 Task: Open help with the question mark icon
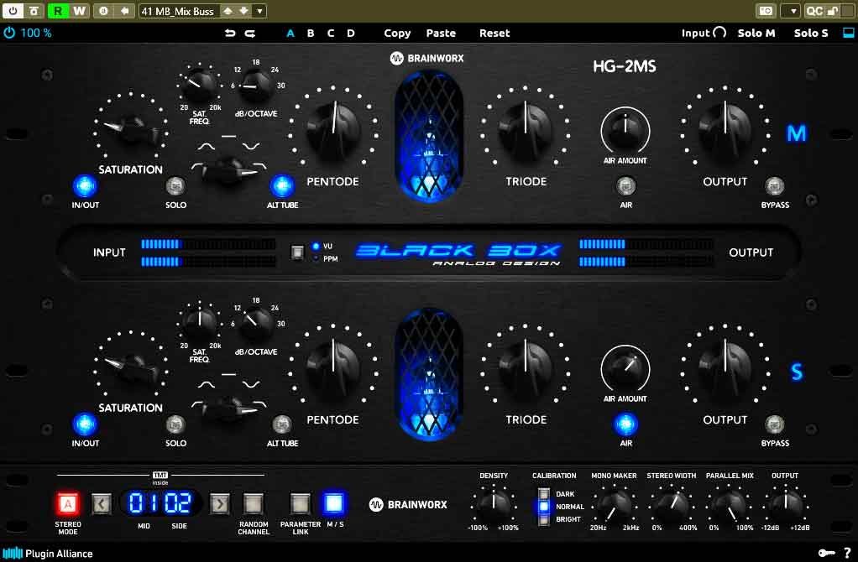(x=848, y=554)
